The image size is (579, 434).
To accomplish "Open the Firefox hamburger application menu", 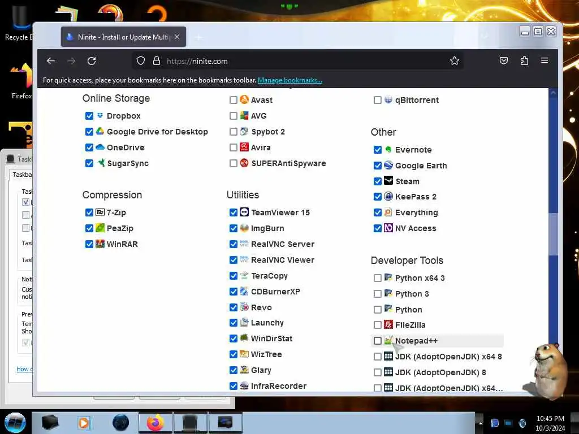I will point(545,60).
